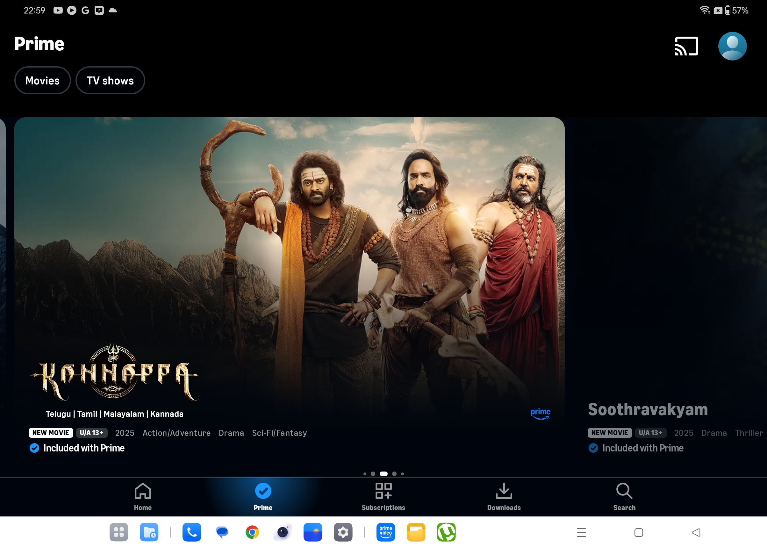
Task: Jump to second carousel page dot
Action: tap(373, 474)
